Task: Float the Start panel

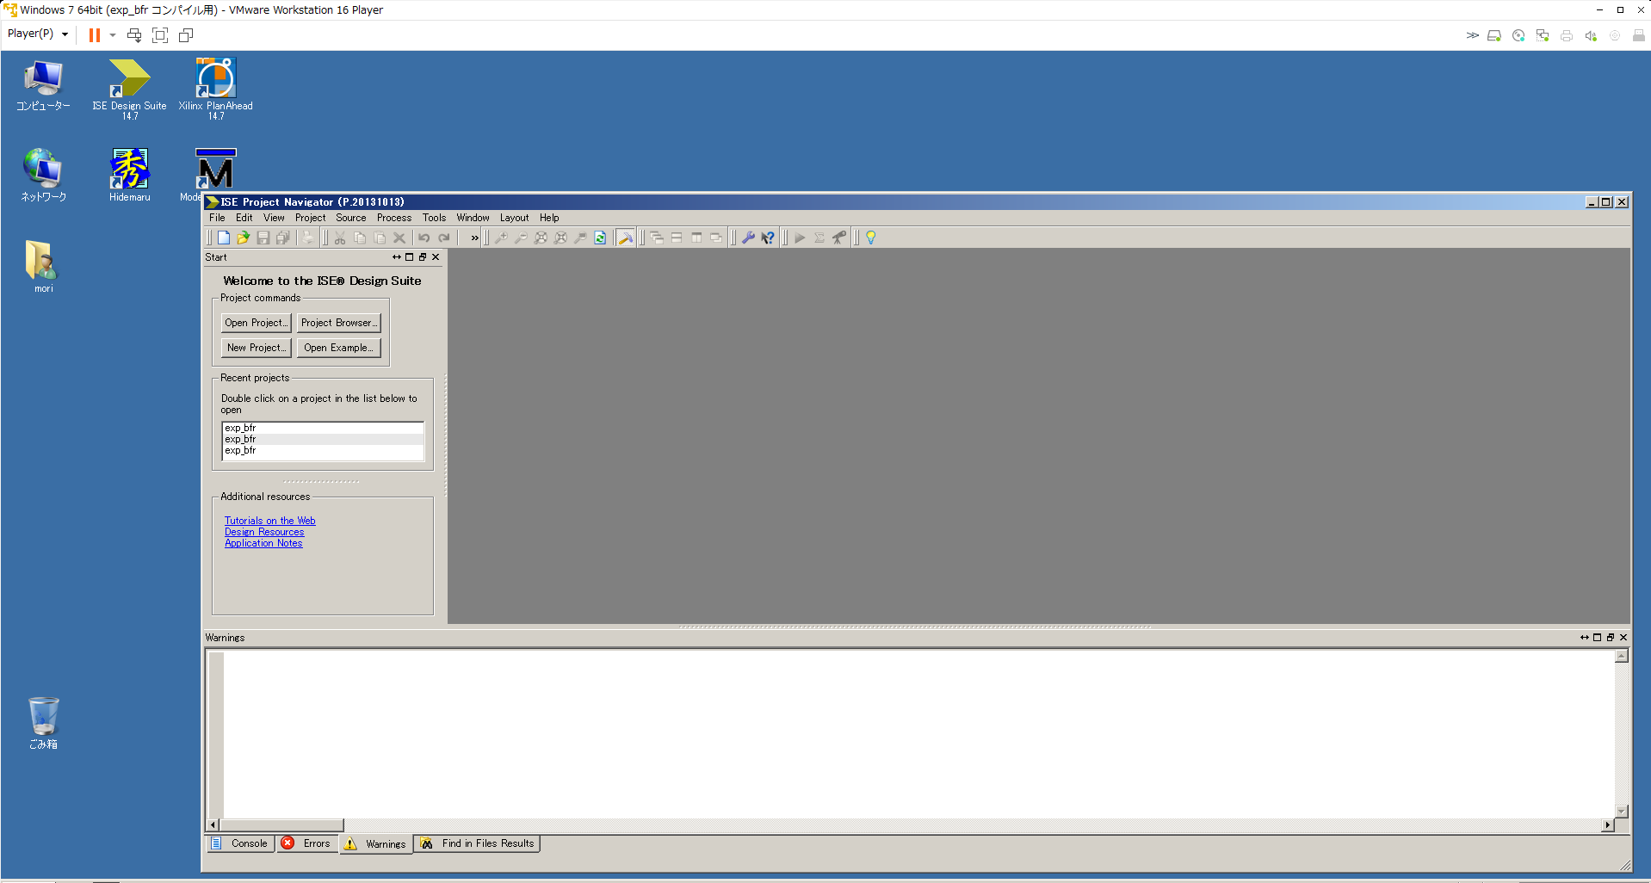Action: click(423, 257)
